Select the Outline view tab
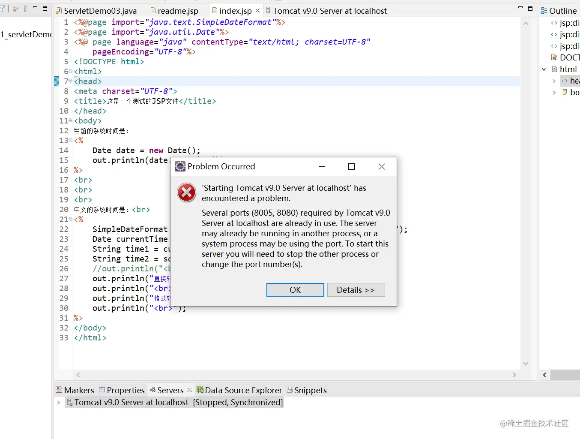This screenshot has height=439, width=580. pyautogui.click(x=559, y=11)
